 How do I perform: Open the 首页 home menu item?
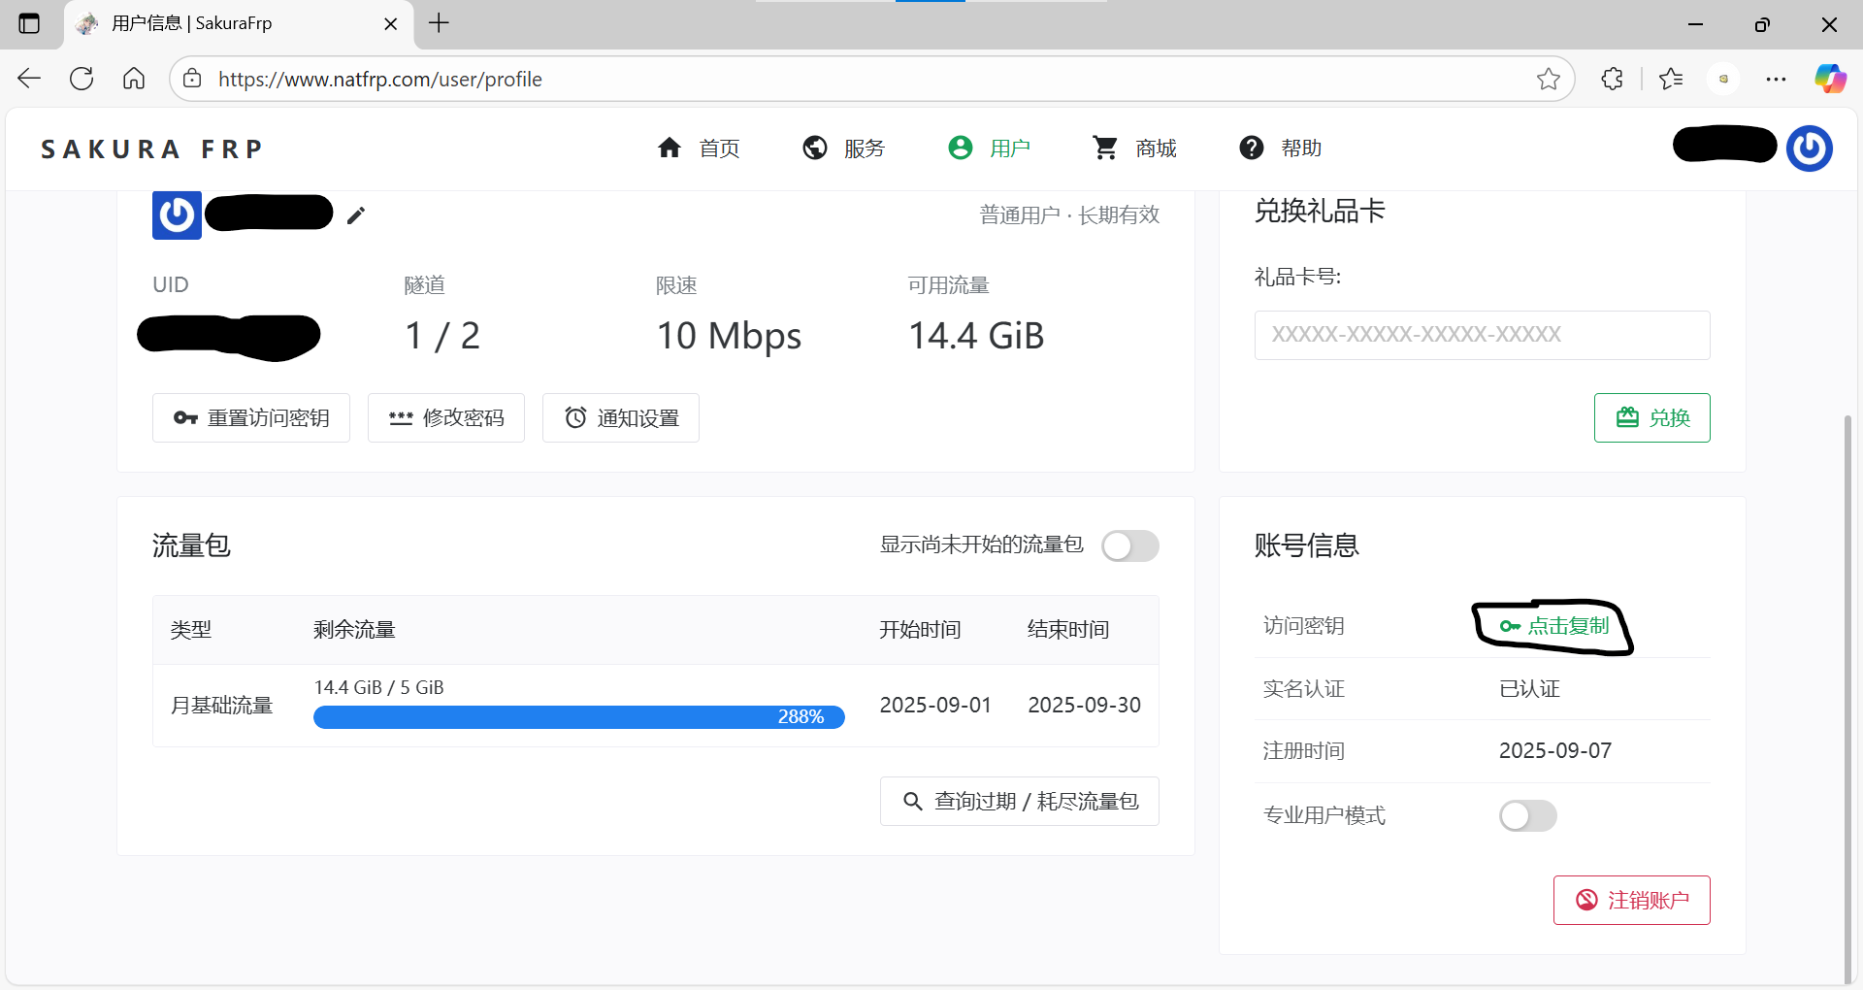[699, 148]
